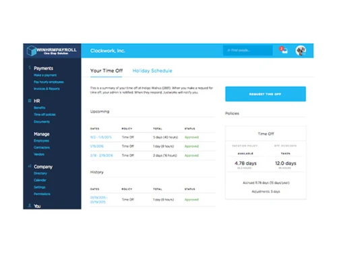Open the 1/15/2016 time off request
337x253 pixels.
97,146
